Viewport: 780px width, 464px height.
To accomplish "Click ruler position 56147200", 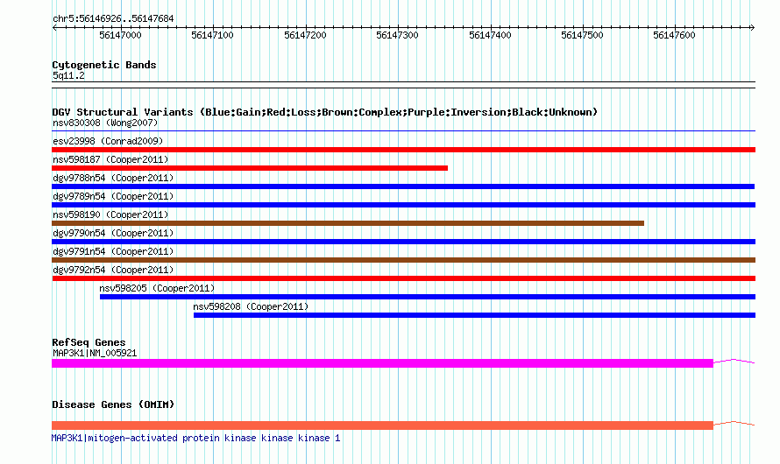I will click(x=305, y=35).
